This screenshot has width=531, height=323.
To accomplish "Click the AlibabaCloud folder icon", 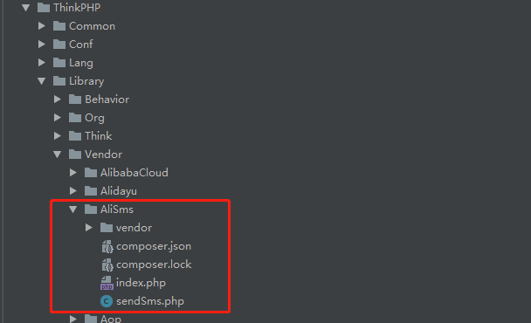I will pyautogui.click(x=91, y=173).
